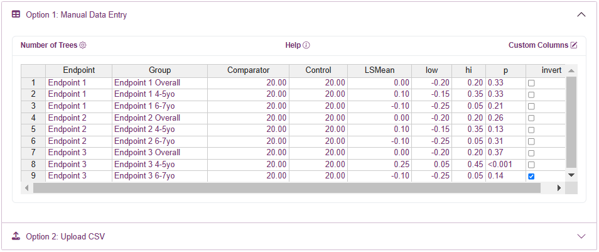
Task: Open Number of Trees gear settings
Action: tap(83, 45)
